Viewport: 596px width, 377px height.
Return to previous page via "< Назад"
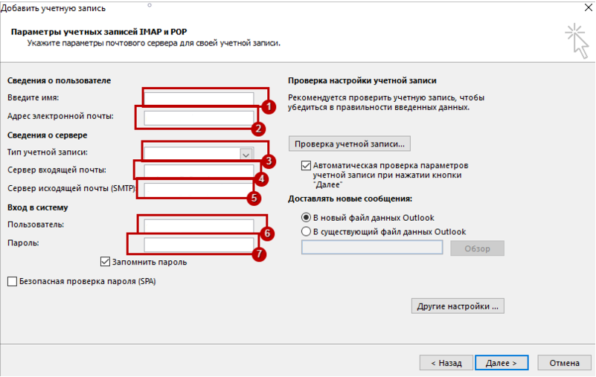point(446,363)
